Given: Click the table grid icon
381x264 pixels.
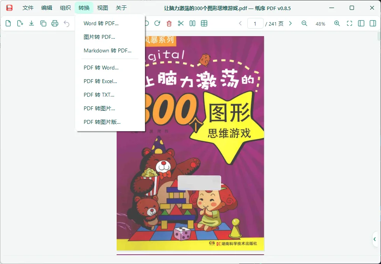Looking at the screenshot, I should [x=204, y=23].
